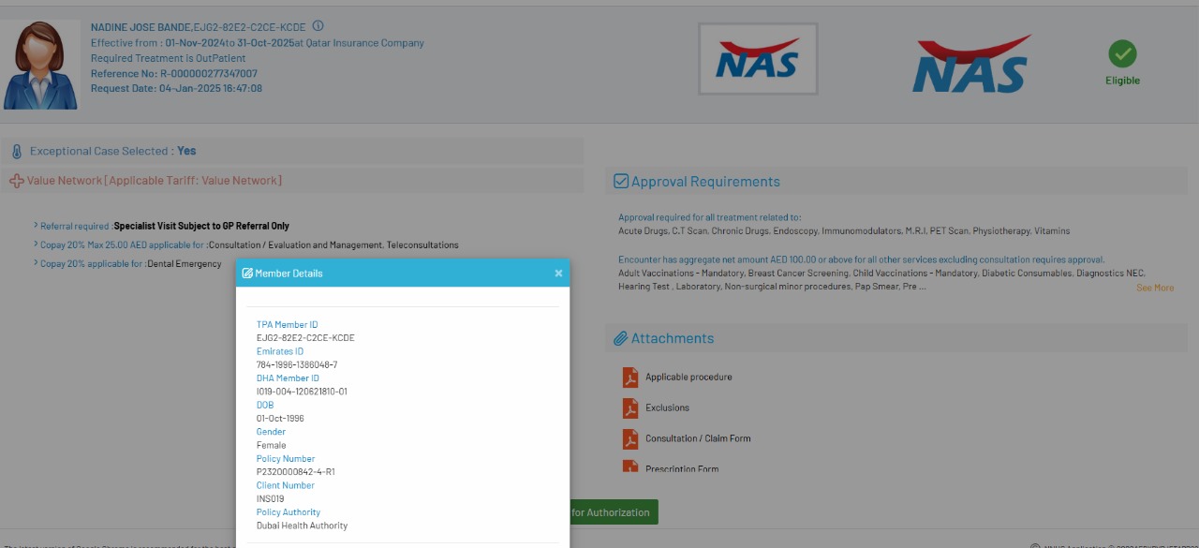Expand See More approval requirements
This screenshot has height=548, width=1199.
coord(1155,288)
